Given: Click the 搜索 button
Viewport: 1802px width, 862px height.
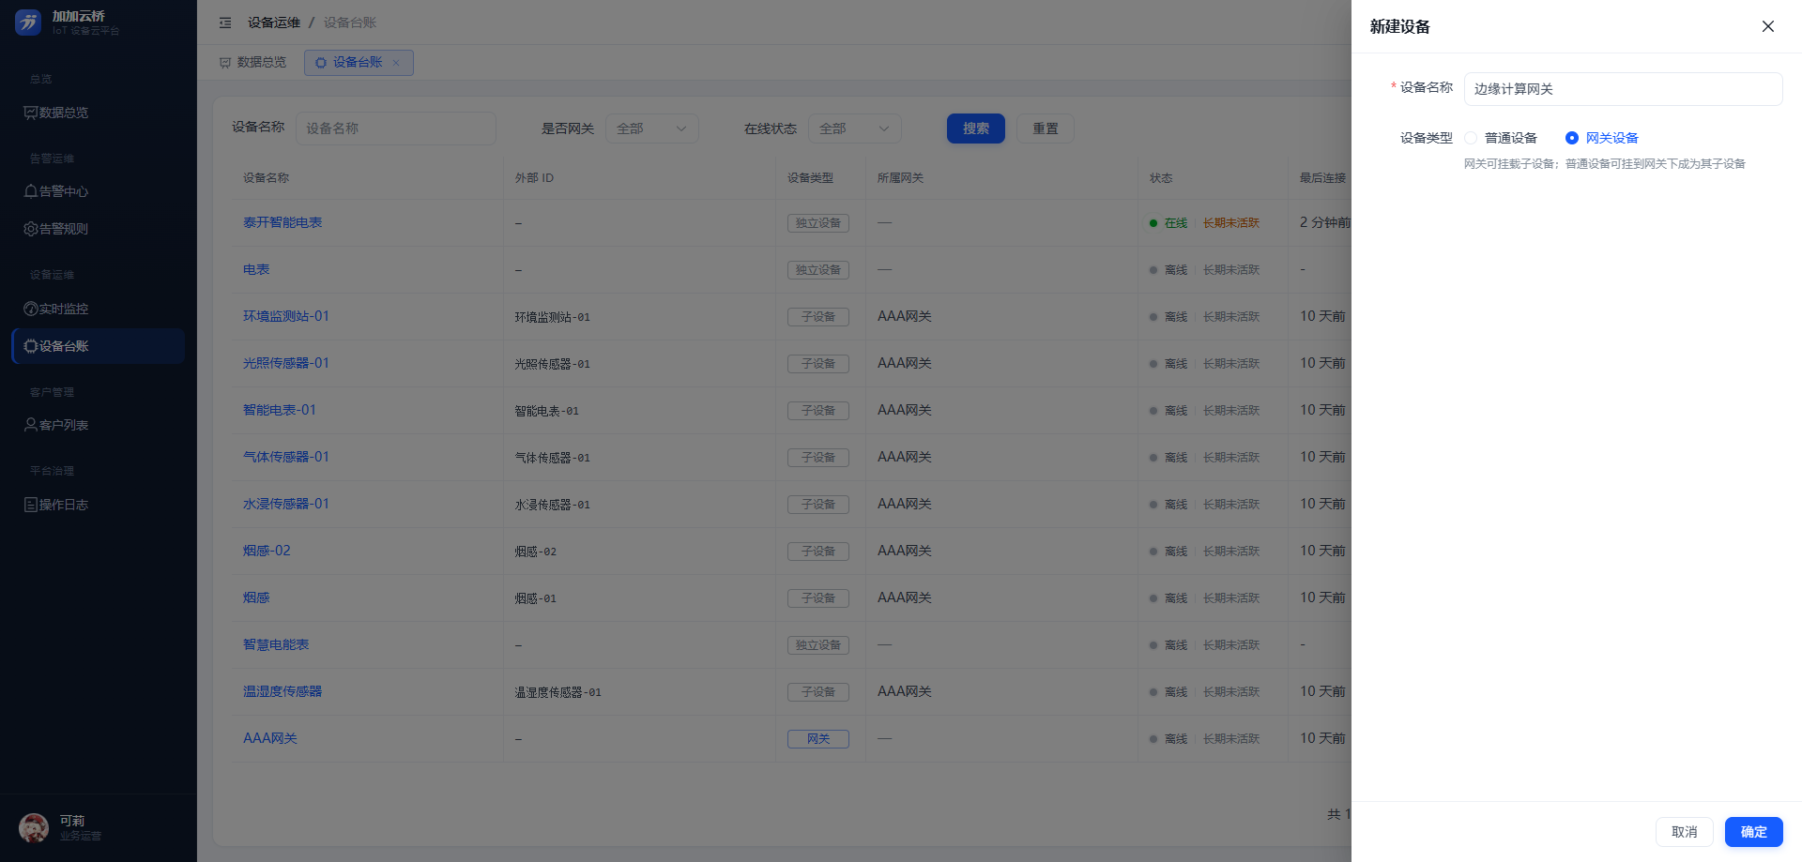Looking at the screenshot, I should [x=976, y=129].
